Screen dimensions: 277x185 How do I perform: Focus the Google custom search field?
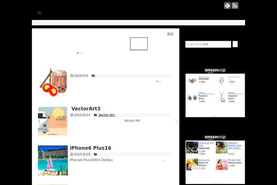[x=208, y=44]
